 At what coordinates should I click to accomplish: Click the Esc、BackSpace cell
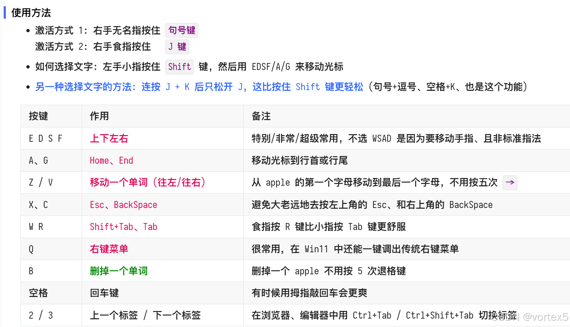click(x=162, y=205)
